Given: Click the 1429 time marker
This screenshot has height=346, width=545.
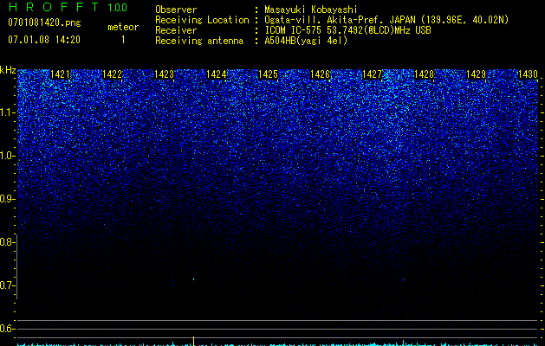Looking at the screenshot, I should [x=476, y=74].
